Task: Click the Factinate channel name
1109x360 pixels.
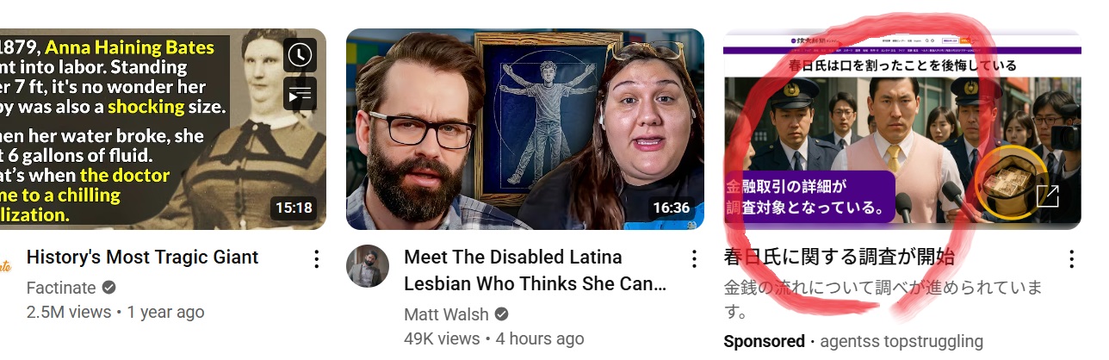Action: point(62,288)
